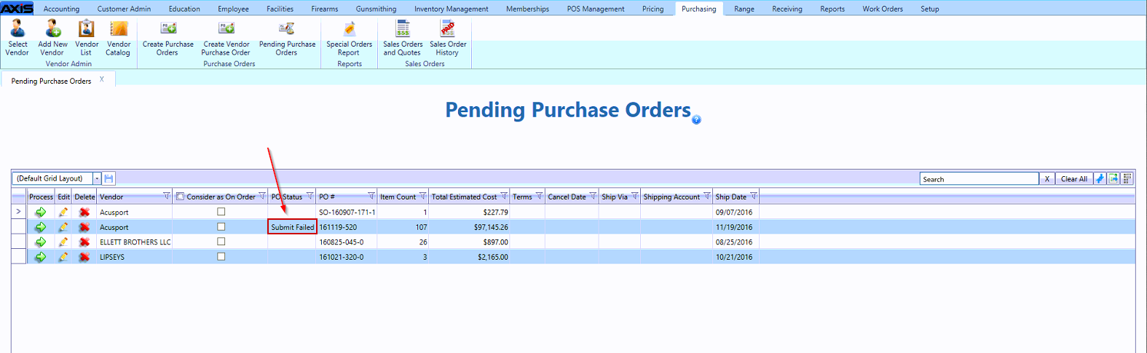Process the 161119-520 Acusport order
Image resolution: width=1147 pixels, height=353 pixels.
coord(41,227)
